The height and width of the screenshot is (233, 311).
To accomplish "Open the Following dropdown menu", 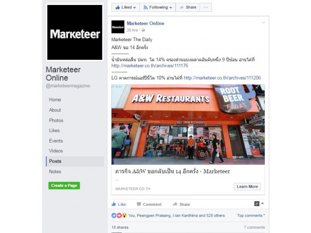I will 158,7.
